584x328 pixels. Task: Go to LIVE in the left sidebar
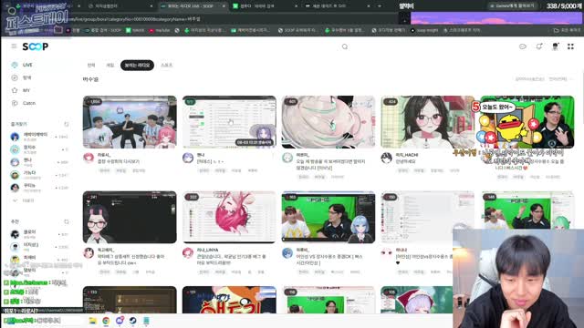22,65
